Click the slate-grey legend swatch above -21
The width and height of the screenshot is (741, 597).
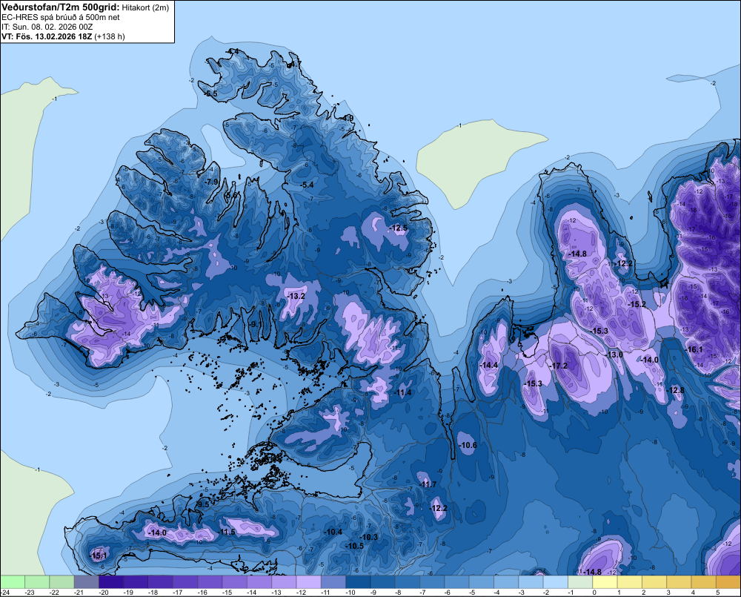point(87,582)
